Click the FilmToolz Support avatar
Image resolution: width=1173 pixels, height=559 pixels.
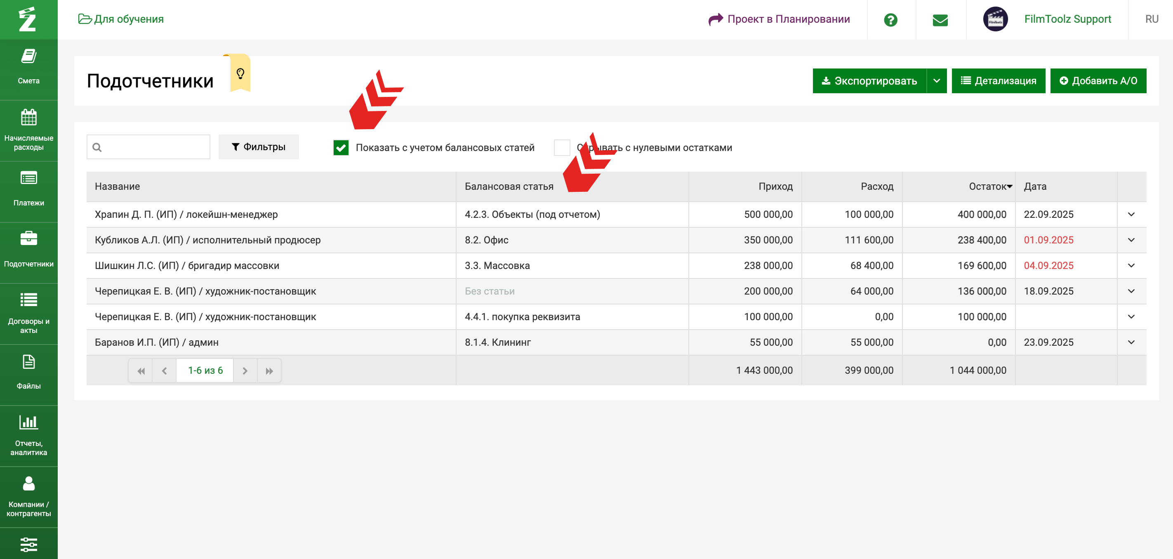coord(995,19)
